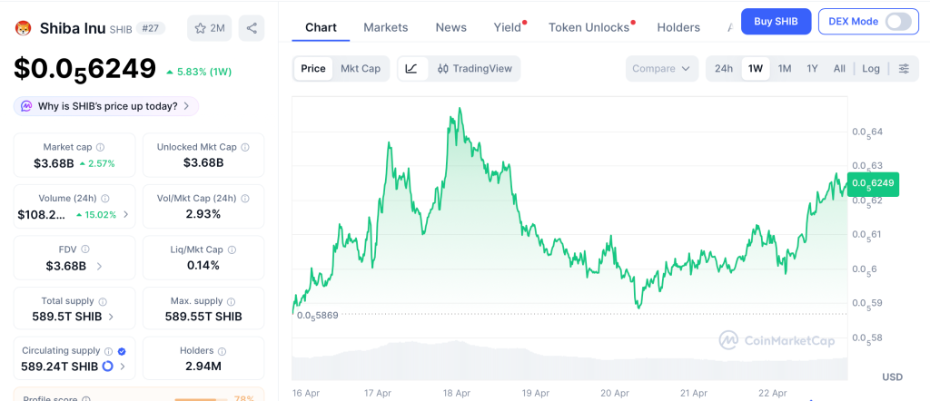This screenshot has width=930, height=401.
Task: Enable Log scale on the chart
Action: pos(871,68)
